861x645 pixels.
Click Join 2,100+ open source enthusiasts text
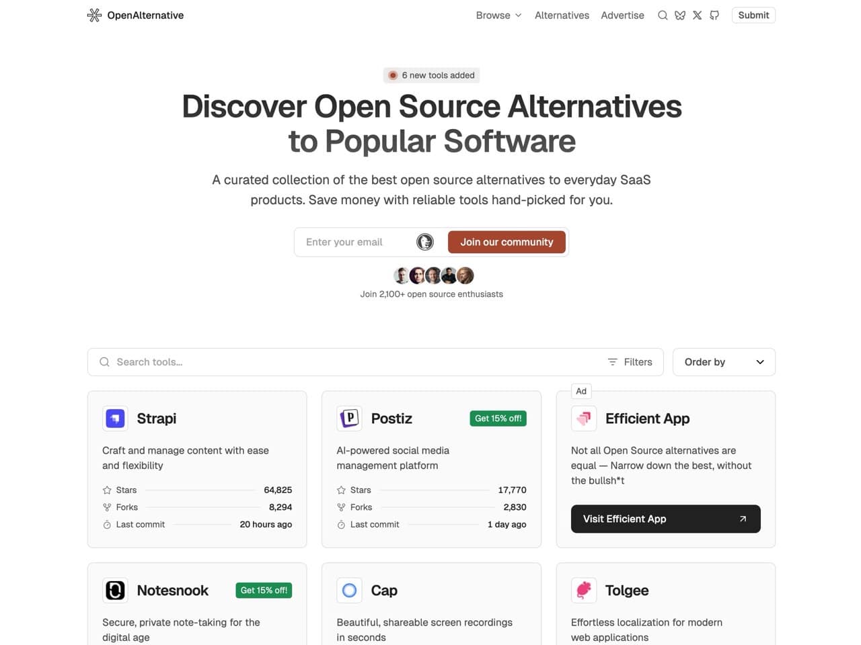pyautogui.click(x=431, y=294)
